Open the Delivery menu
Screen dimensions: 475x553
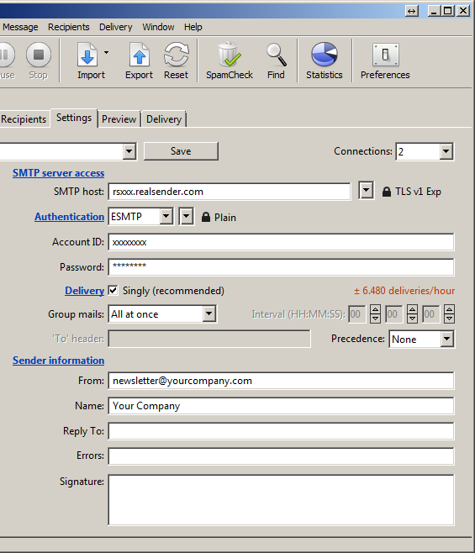pyautogui.click(x=116, y=27)
